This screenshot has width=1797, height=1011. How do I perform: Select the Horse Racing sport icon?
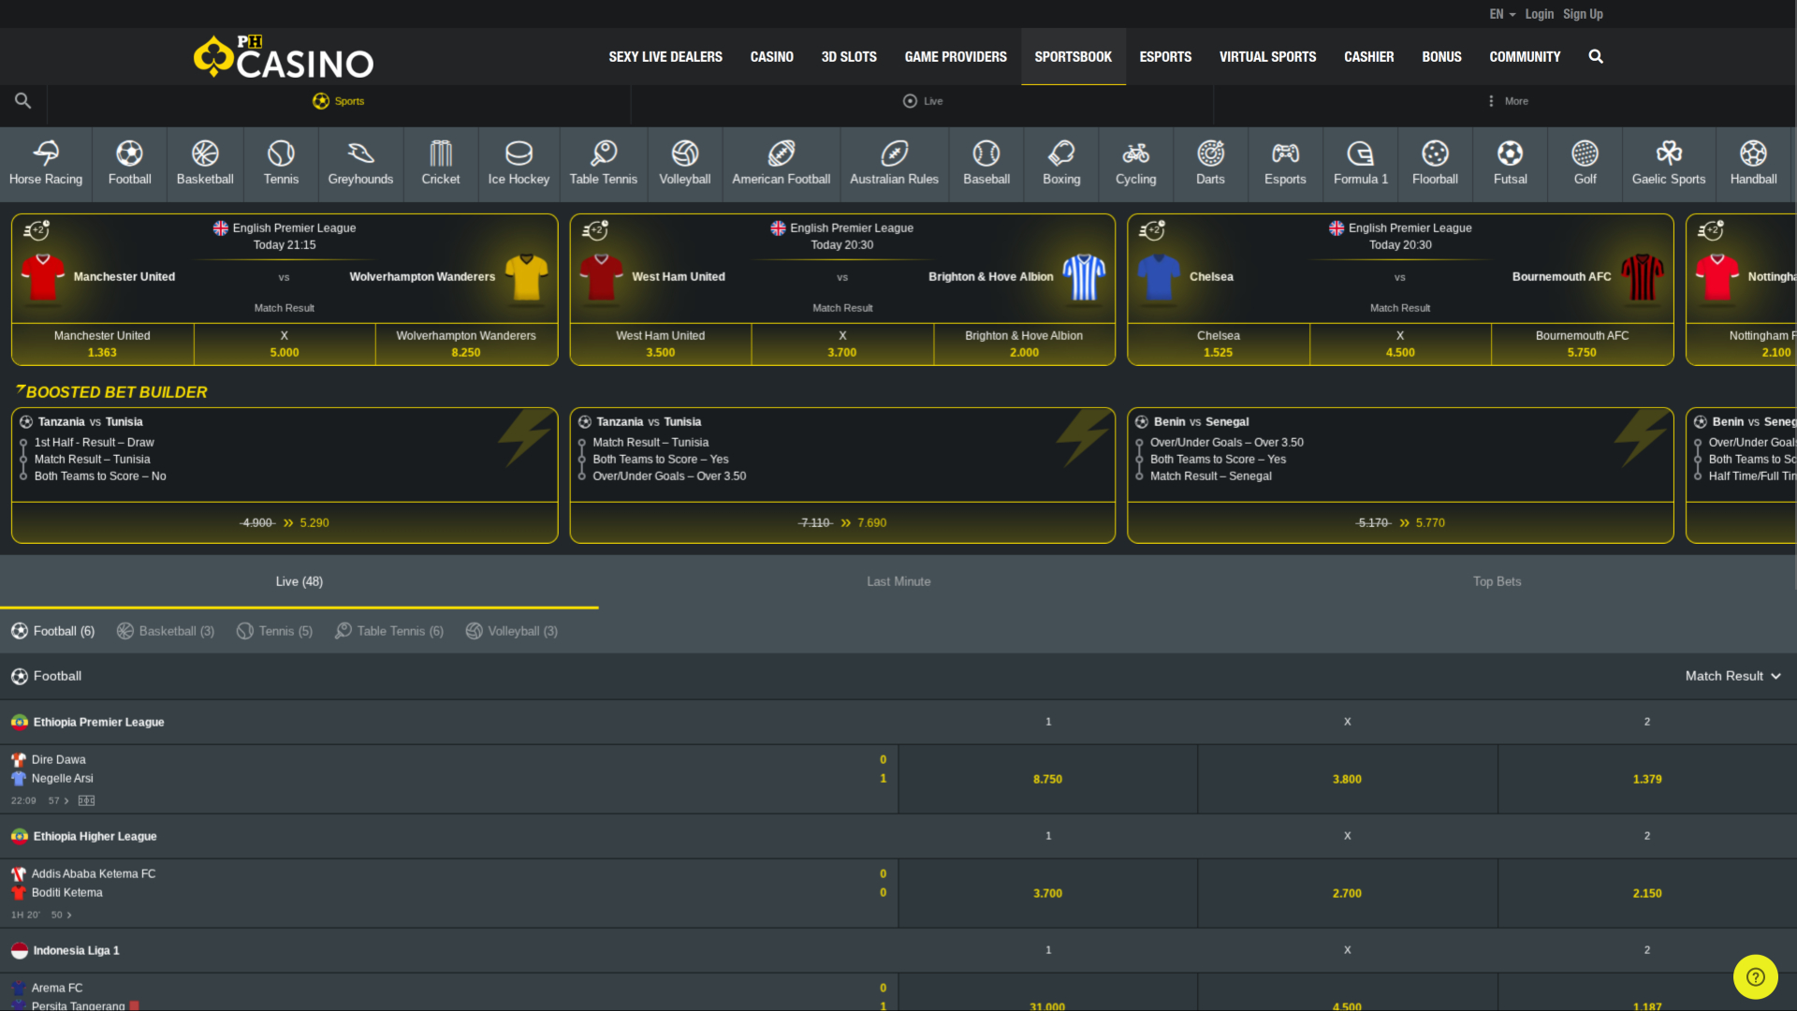[45, 164]
